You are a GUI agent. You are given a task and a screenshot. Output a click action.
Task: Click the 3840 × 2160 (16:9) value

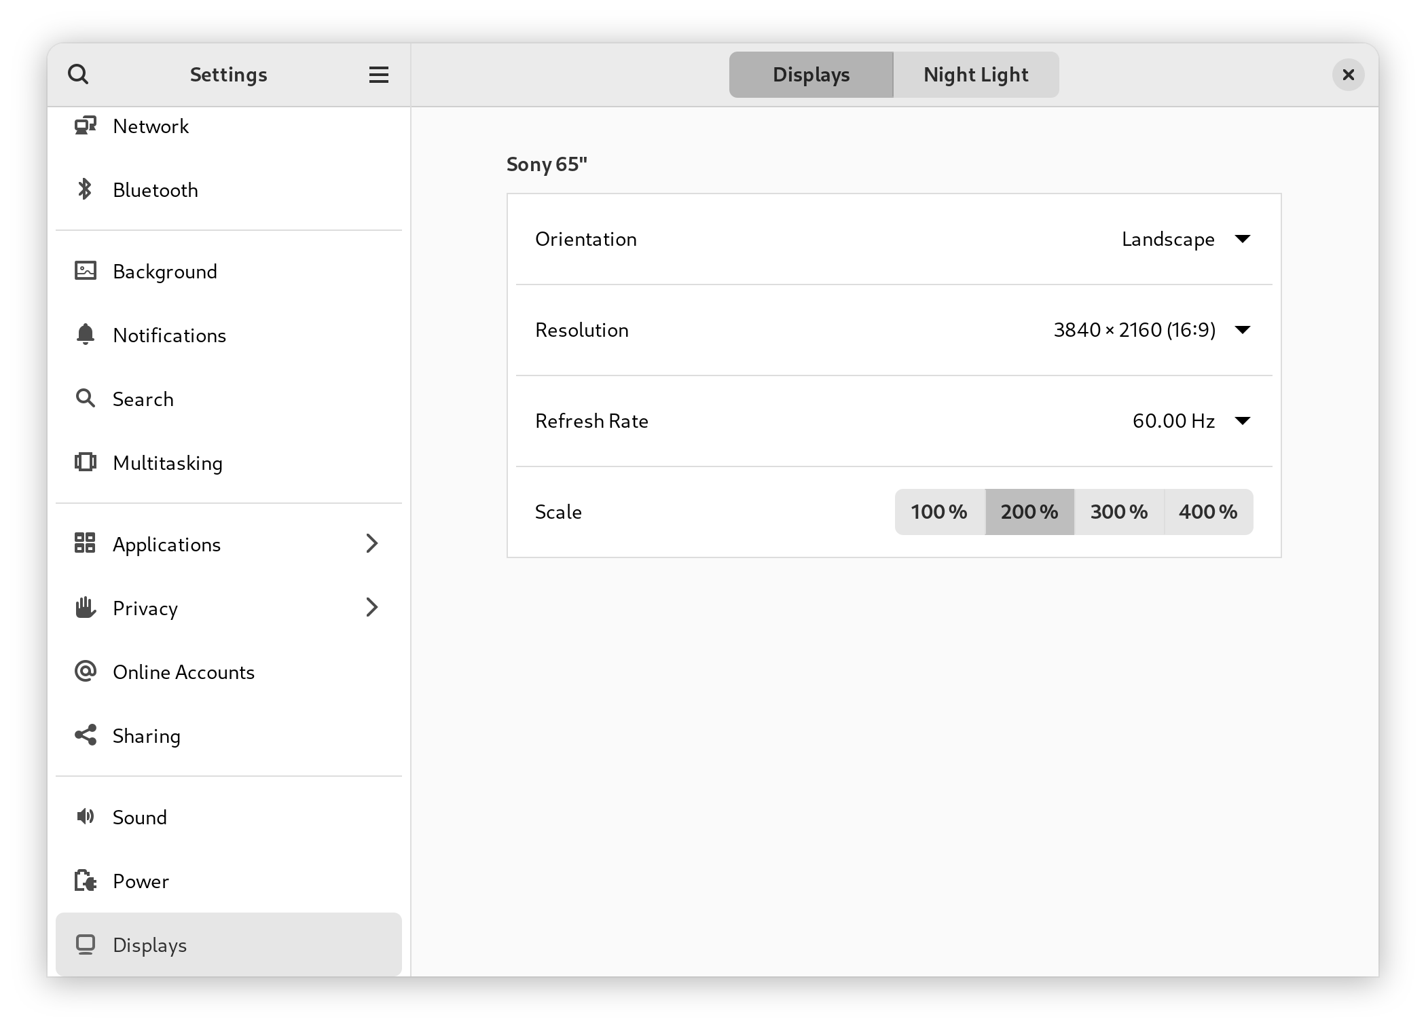pyautogui.click(x=1135, y=330)
